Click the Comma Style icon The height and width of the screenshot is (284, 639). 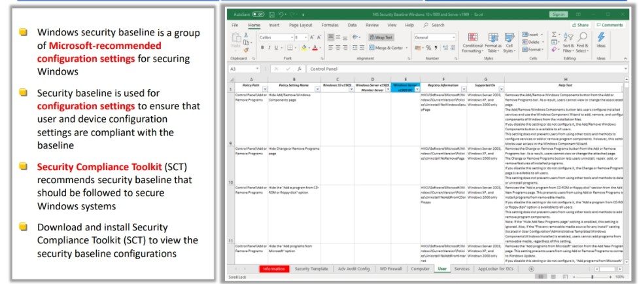click(436, 48)
